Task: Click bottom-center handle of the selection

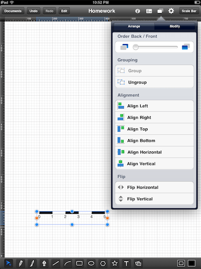Action: (72, 224)
